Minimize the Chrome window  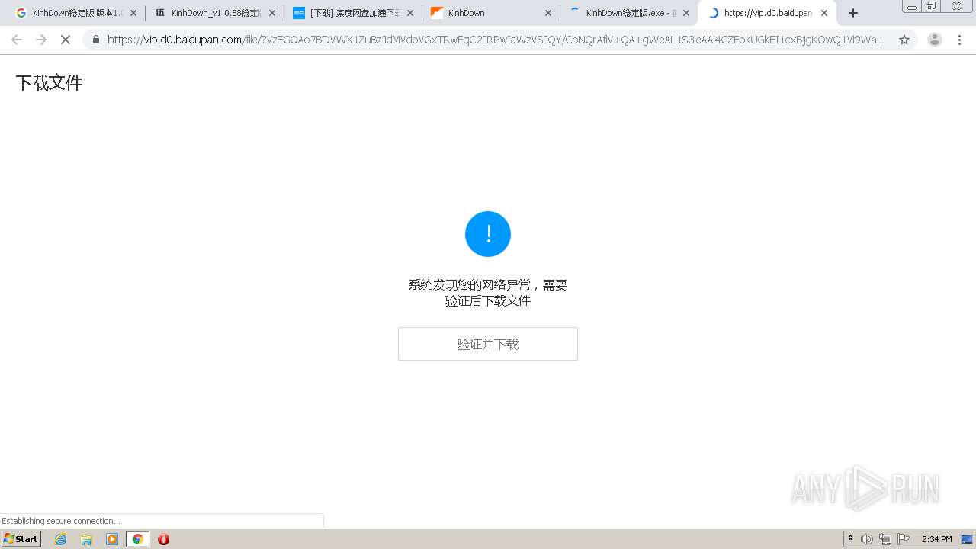[911, 7]
